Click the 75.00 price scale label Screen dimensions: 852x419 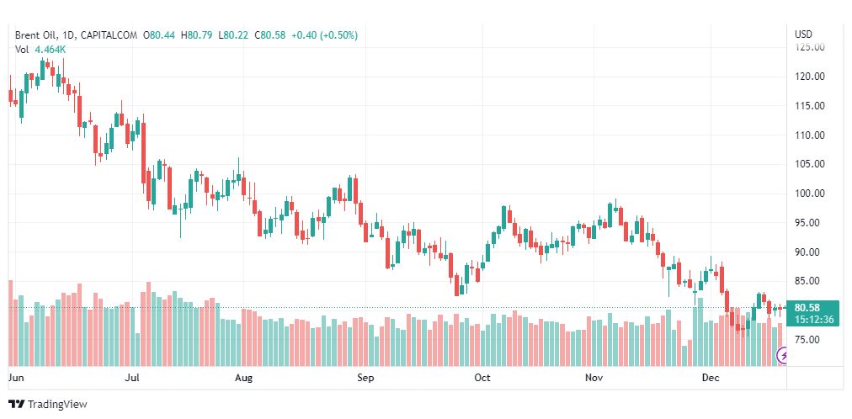point(807,340)
